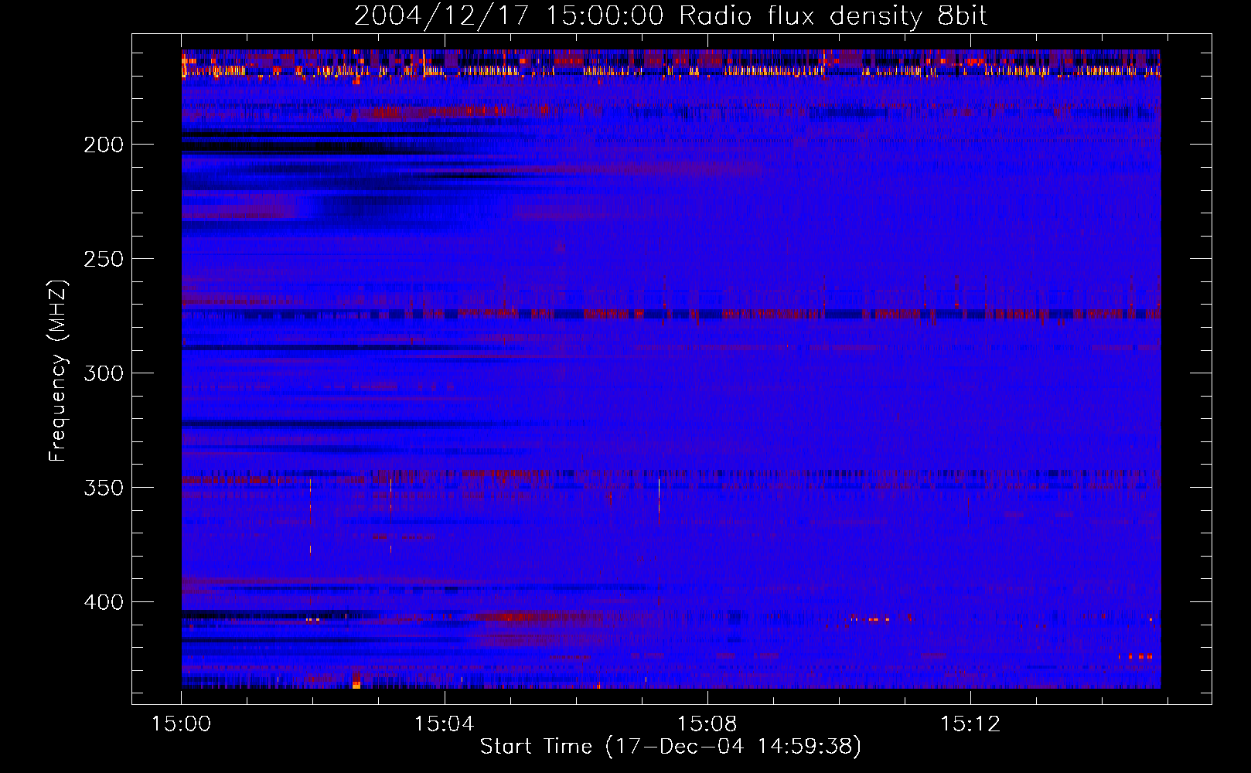This screenshot has height=773, width=1251.
Task: Click the 400 frequency tick label
Action: (104, 602)
